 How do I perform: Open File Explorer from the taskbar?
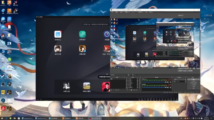pos(15,118)
